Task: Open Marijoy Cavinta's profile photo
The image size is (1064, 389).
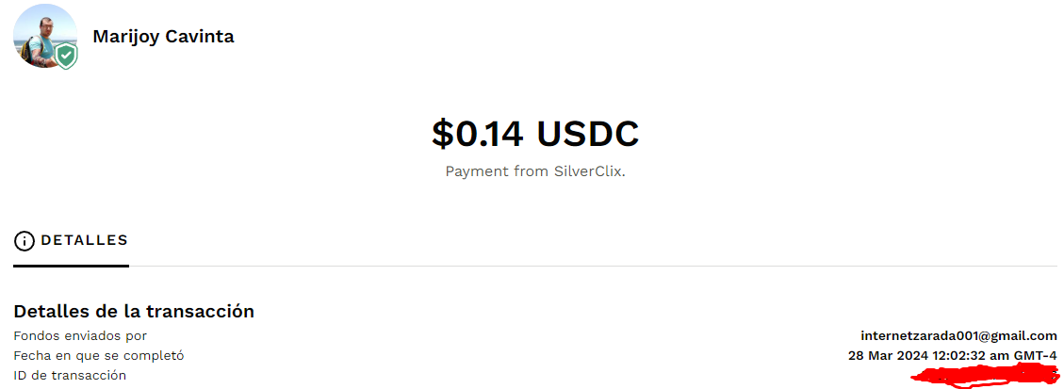Action: pos(45,36)
